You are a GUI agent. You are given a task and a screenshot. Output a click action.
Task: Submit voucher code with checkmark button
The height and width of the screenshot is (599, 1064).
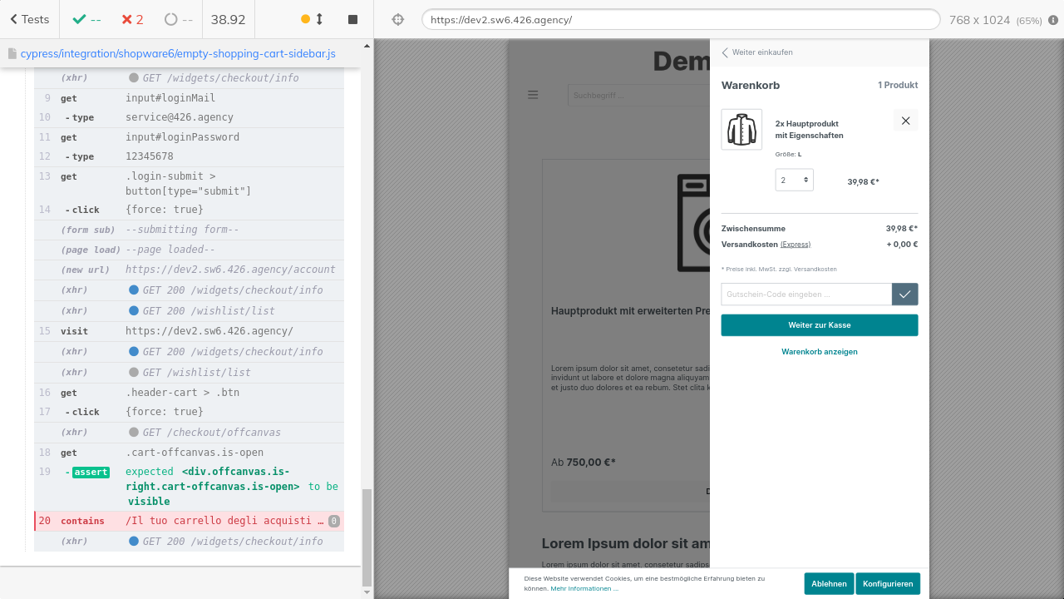[x=904, y=295]
